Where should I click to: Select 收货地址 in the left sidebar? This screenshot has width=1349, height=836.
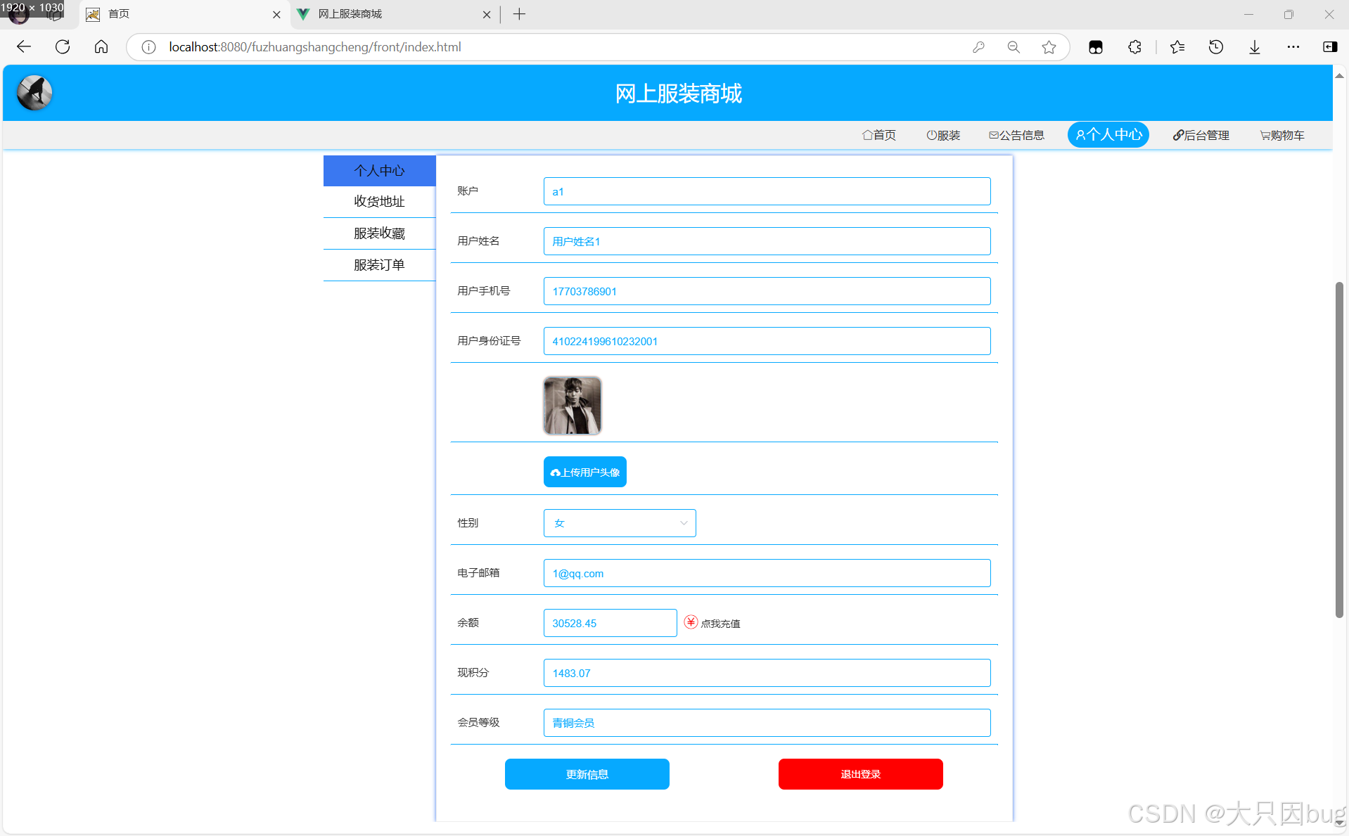(380, 202)
